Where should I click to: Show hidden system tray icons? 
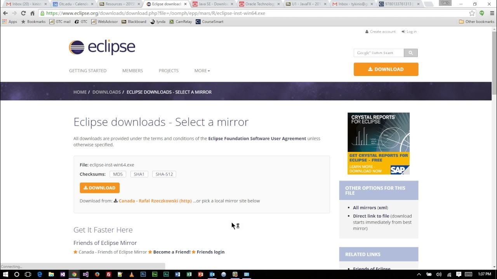pos(419,274)
